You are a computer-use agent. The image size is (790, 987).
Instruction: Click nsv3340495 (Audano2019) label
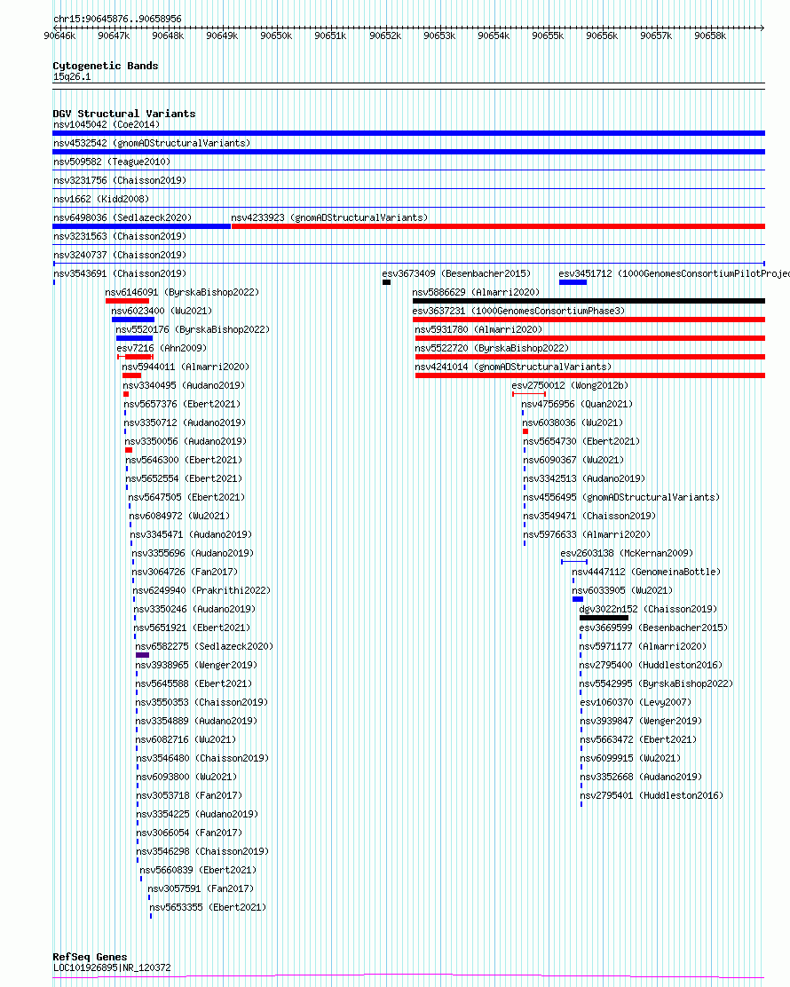point(184,385)
